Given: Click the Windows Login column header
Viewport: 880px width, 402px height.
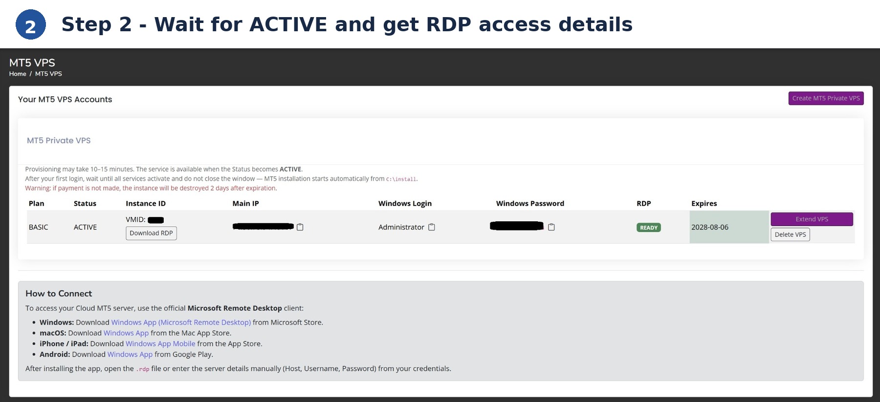Looking at the screenshot, I should [x=405, y=204].
